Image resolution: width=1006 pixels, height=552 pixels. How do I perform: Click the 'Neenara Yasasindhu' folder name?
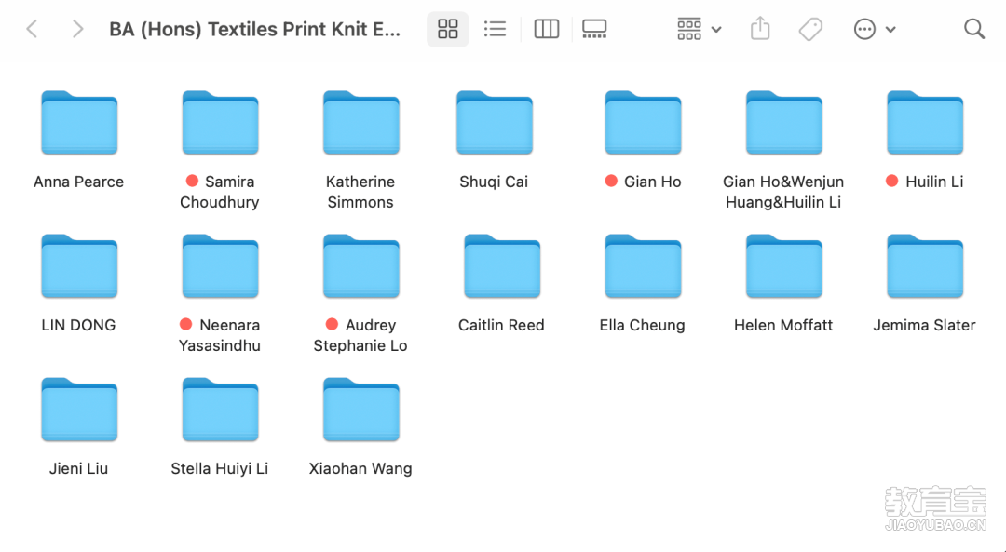click(220, 336)
